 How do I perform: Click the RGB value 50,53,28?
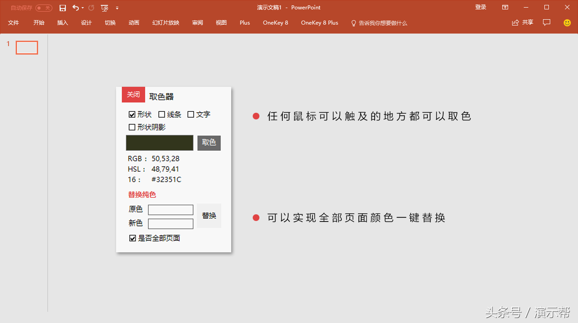click(165, 158)
